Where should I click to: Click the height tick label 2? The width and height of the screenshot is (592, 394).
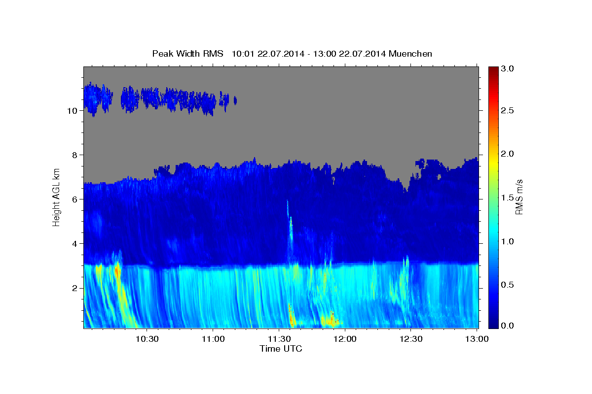pos(75,288)
